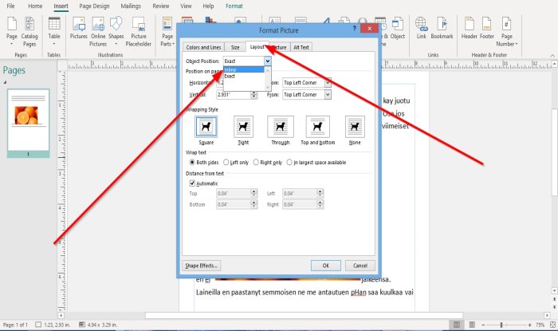Select Inline from the Object Position list
This screenshot has width=558, height=331.
click(243, 69)
